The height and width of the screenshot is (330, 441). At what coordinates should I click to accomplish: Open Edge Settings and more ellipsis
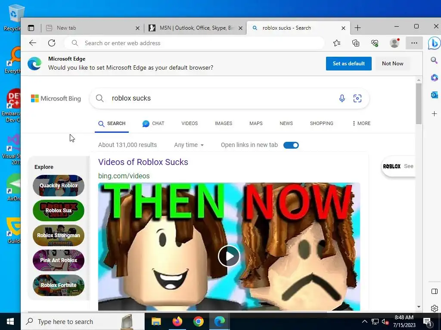coord(414,43)
